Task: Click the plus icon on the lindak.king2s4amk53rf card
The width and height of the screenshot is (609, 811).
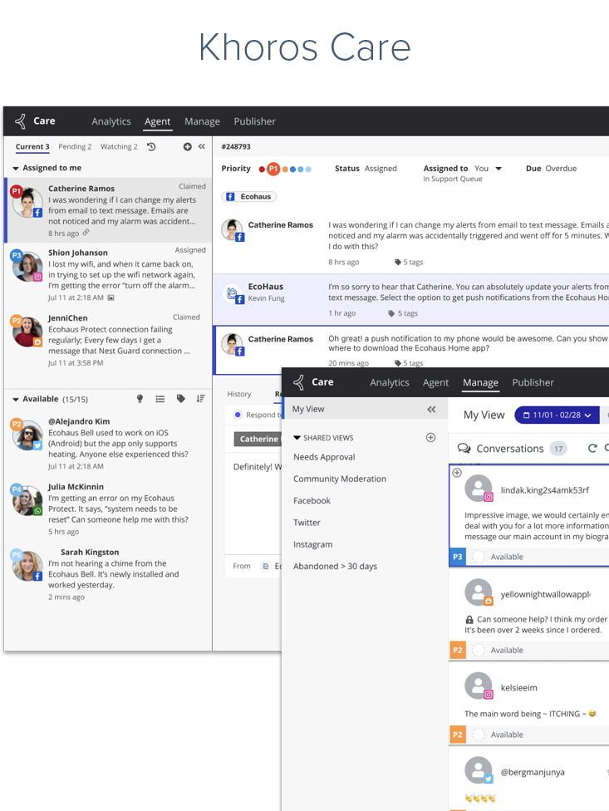Action: click(x=457, y=472)
